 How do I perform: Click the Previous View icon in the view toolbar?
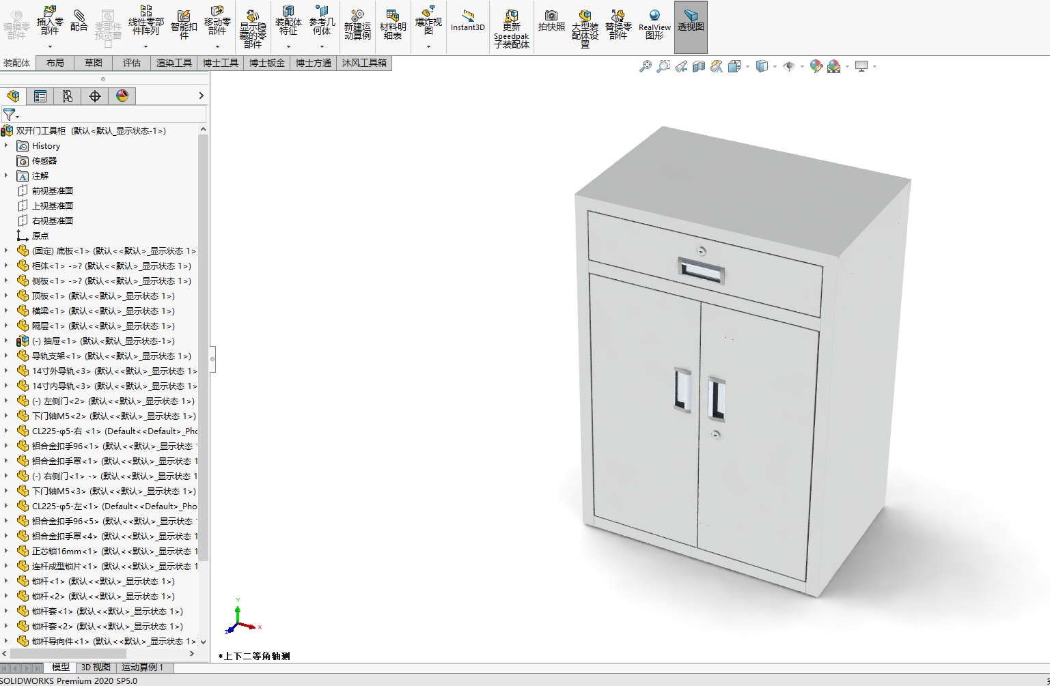tap(681, 66)
